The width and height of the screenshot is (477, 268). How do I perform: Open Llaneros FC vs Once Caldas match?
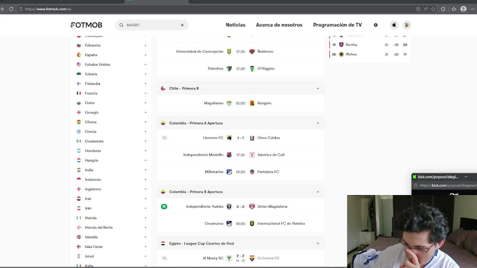[240, 138]
